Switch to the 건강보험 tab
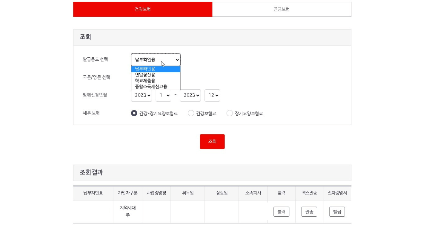 142,9
